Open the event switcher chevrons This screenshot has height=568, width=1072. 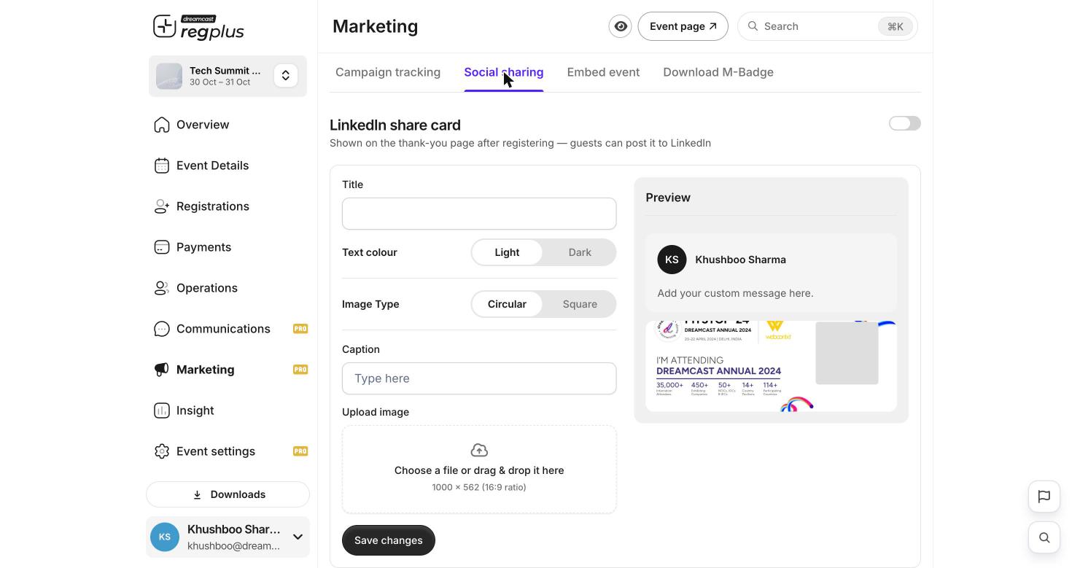coord(286,76)
